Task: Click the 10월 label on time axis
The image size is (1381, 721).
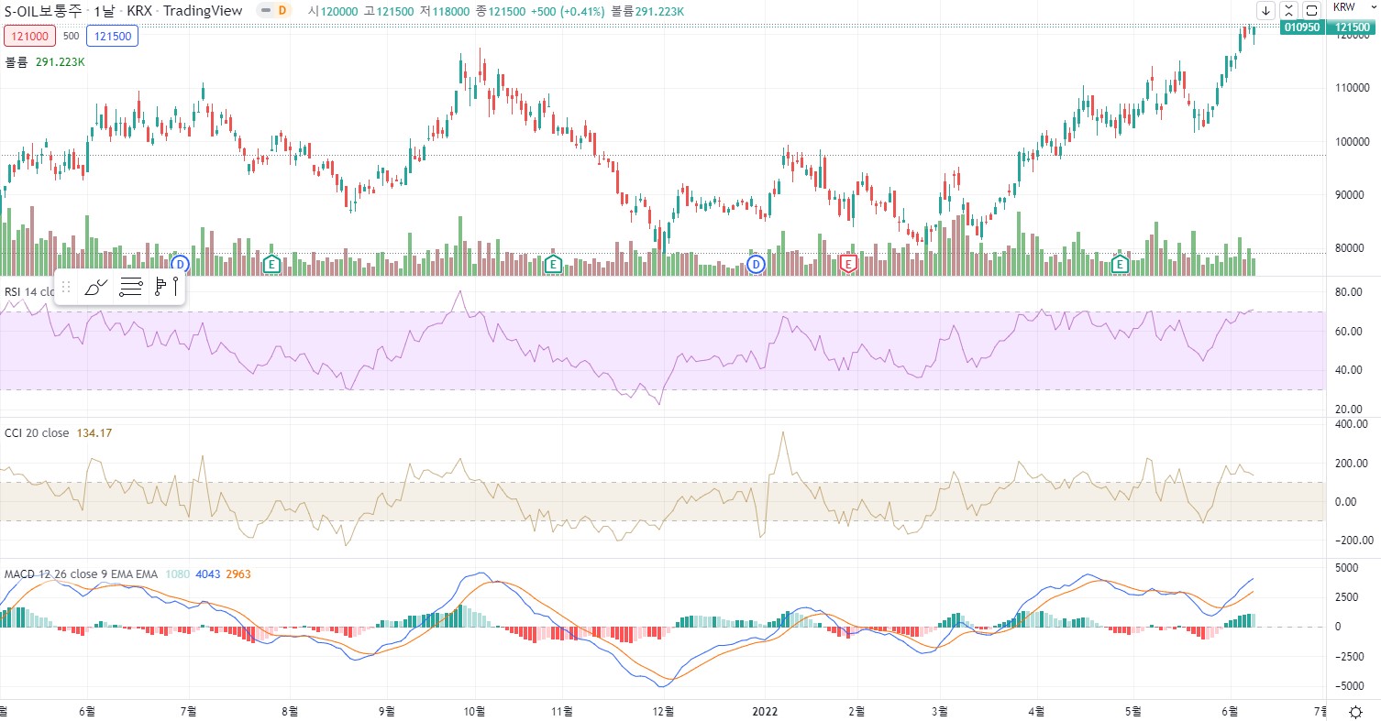Action: [x=473, y=711]
